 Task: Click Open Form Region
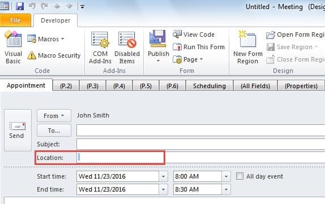(295, 34)
